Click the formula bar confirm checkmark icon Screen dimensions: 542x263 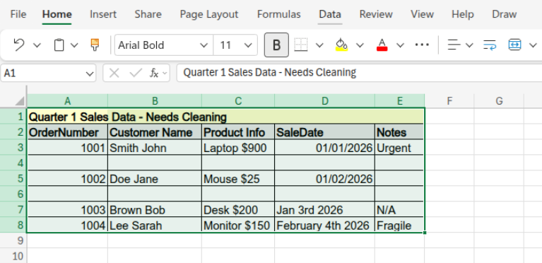pos(136,73)
